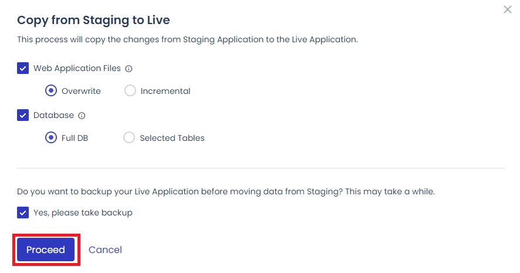The width and height of the screenshot is (520, 273).
Task: Select the Overwrite radio button
Action: tap(51, 91)
